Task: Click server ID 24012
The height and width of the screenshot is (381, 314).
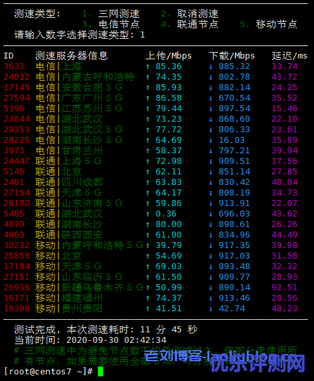Action: pos(16,77)
